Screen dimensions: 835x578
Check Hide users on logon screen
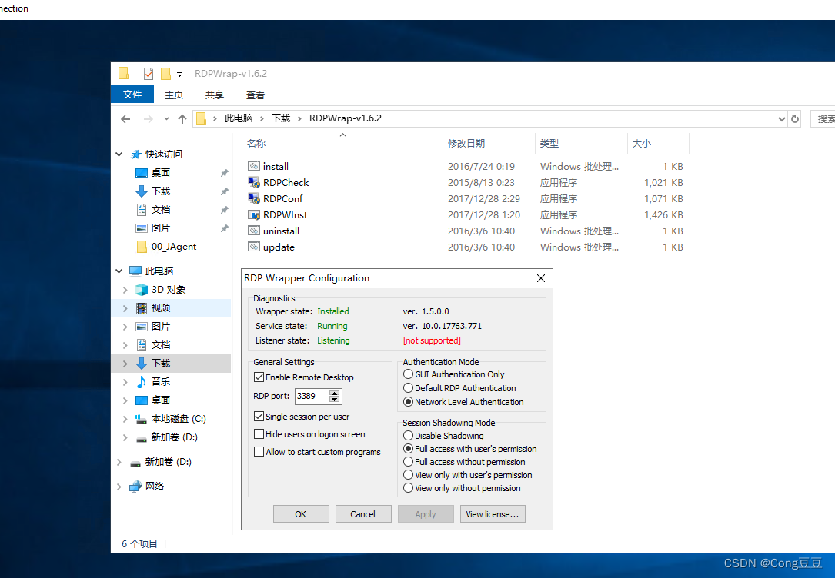coord(260,433)
